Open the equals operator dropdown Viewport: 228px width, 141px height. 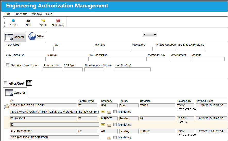click(x=150, y=35)
